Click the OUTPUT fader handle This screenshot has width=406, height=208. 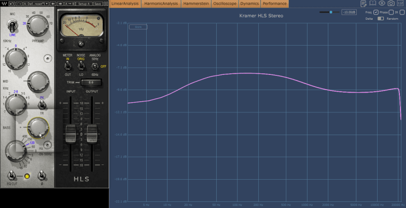pyautogui.click(x=92, y=134)
